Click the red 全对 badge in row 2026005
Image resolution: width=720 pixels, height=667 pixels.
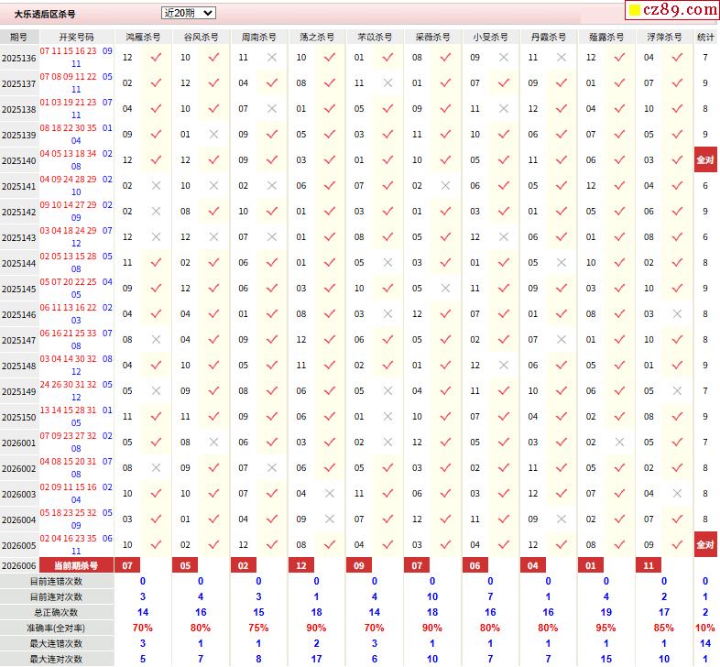point(705,544)
